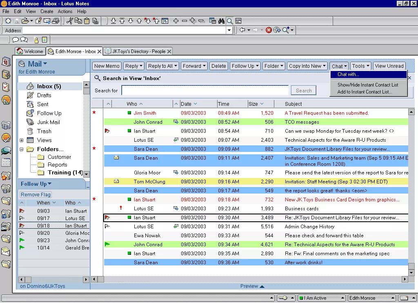Click the red Stop icon in navigation bar
418x303 pixels.
point(269,30)
